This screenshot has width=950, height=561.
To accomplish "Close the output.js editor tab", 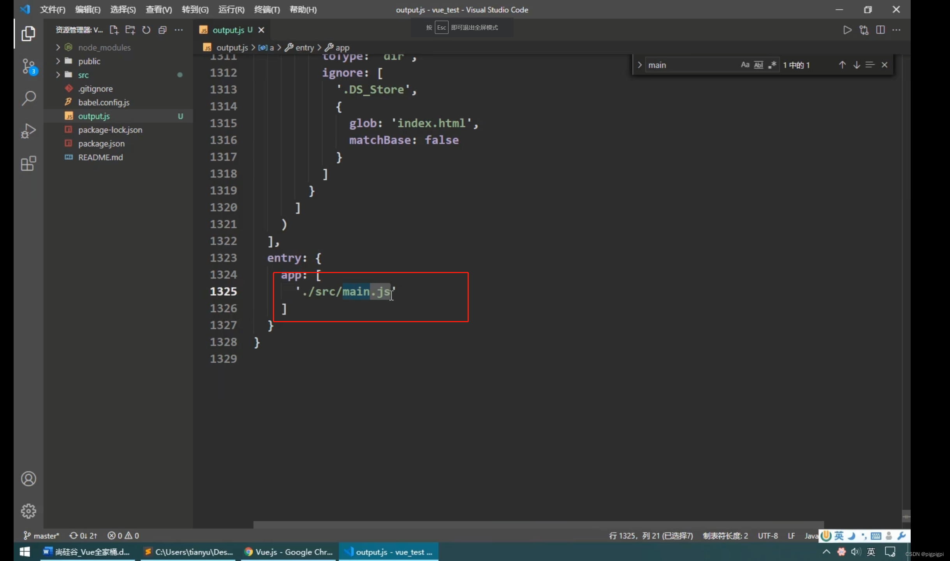I will click(261, 30).
